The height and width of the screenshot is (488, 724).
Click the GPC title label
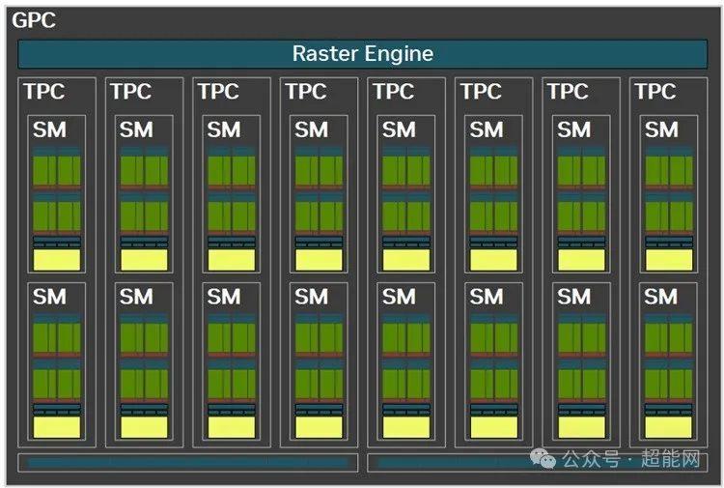34,19
